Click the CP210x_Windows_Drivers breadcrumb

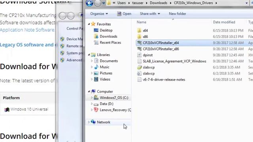[x=193, y=3]
